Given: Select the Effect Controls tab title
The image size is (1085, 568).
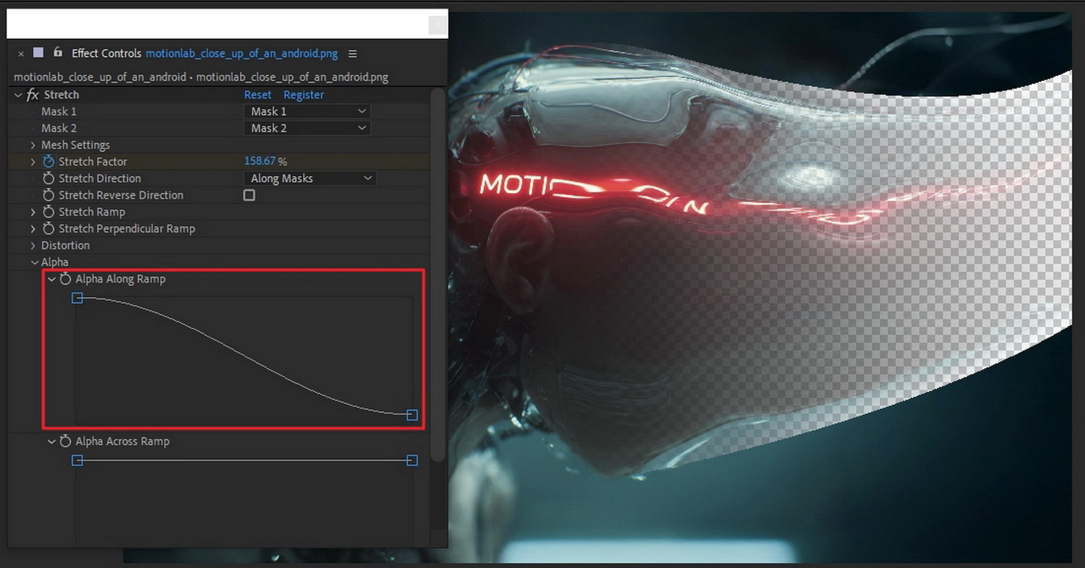Looking at the screenshot, I should (x=107, y=53).
